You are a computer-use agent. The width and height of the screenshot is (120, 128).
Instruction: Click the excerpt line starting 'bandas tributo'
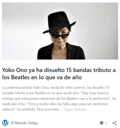click(x=55, y=93)
